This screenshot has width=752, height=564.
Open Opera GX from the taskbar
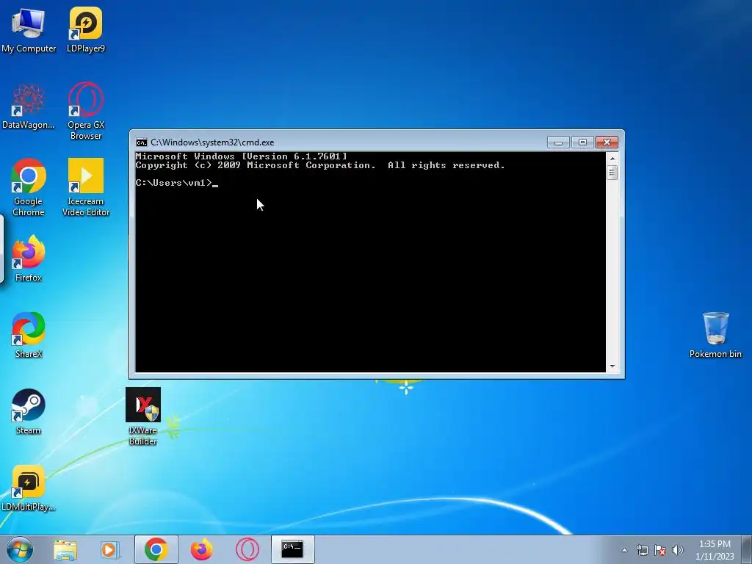point(247,549)
